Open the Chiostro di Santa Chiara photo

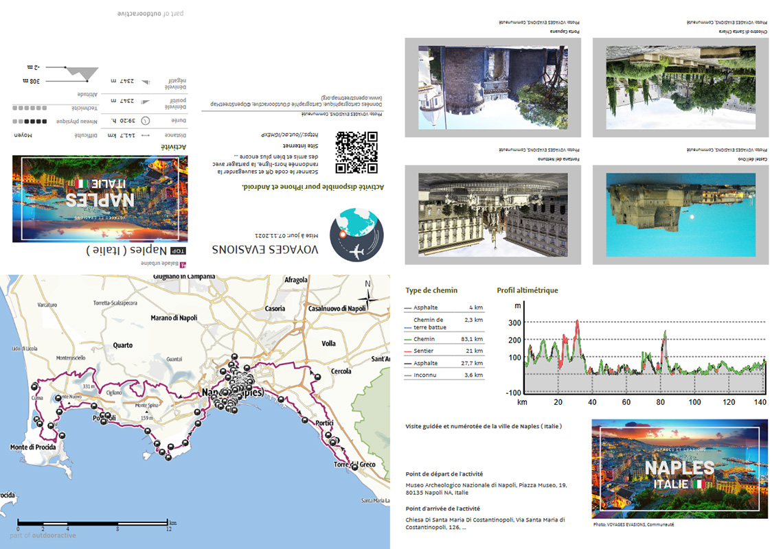tap(681, 87)
